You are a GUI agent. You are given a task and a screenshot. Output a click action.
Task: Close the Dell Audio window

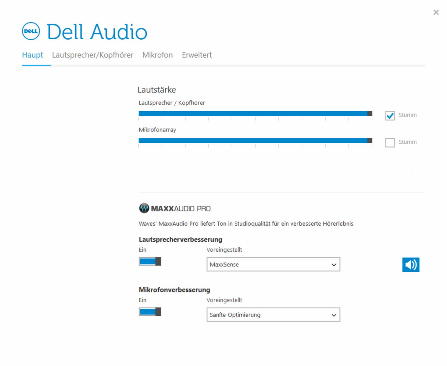coord(436,12)
